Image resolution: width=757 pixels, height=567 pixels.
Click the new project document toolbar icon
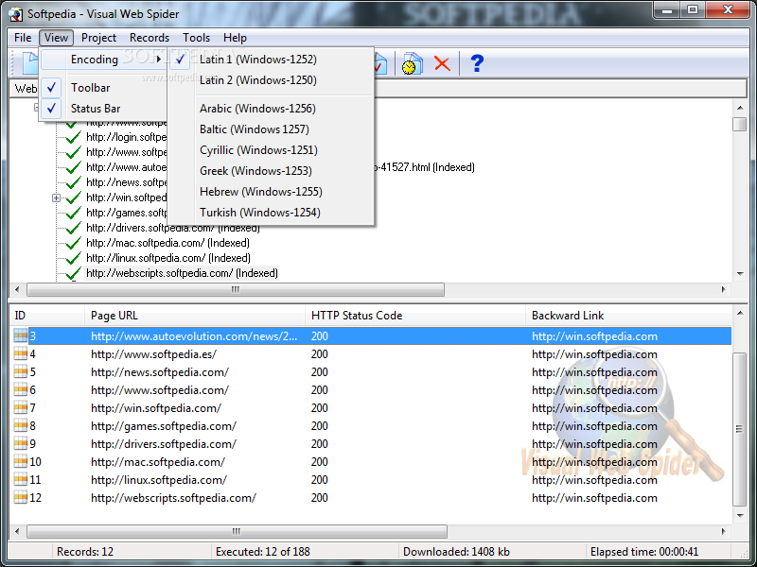coord(30,63)
